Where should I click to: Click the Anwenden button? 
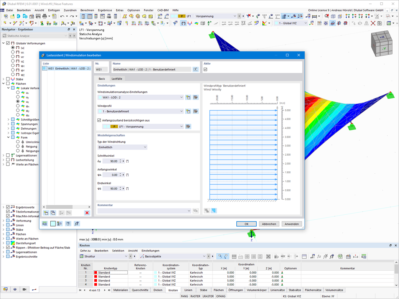[292, 223]
